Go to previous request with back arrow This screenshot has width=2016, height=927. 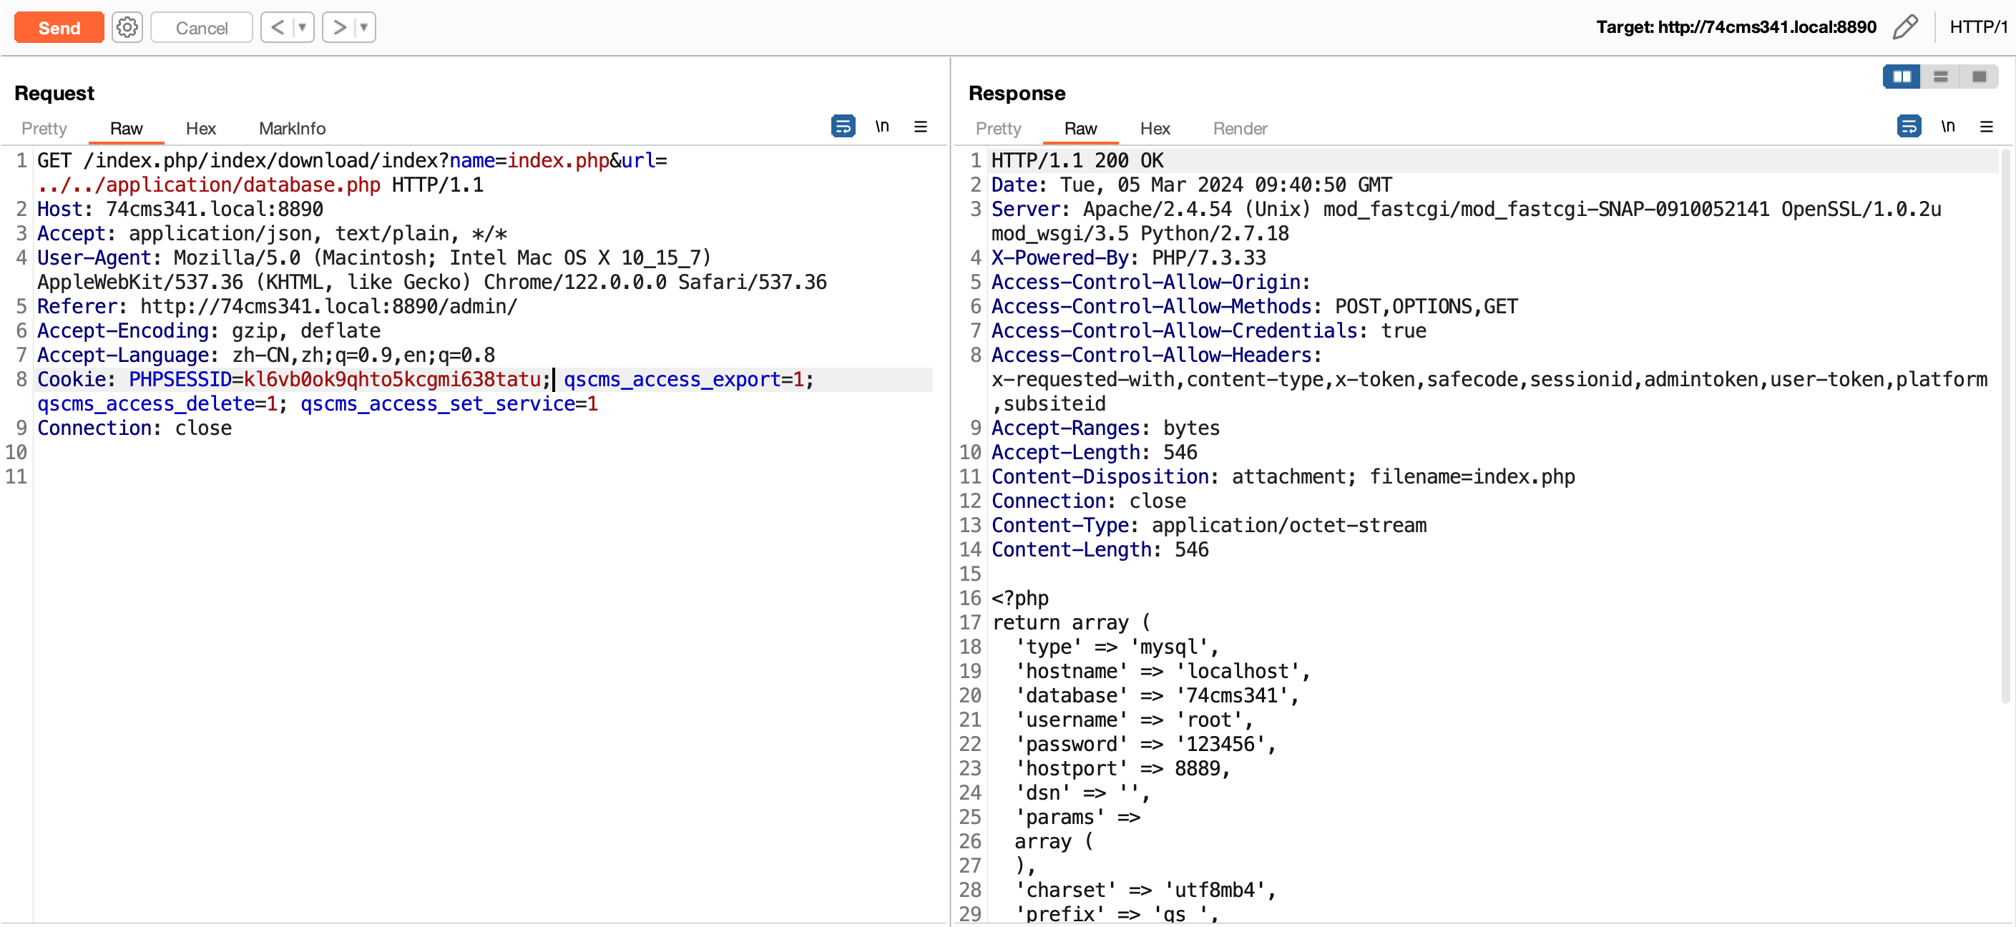coord(277,27)
